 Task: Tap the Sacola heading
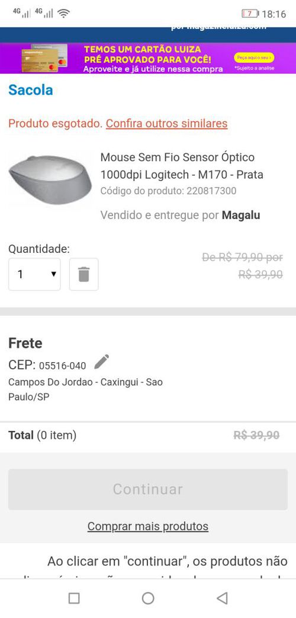pyautogui.click(x=31, y=90)
